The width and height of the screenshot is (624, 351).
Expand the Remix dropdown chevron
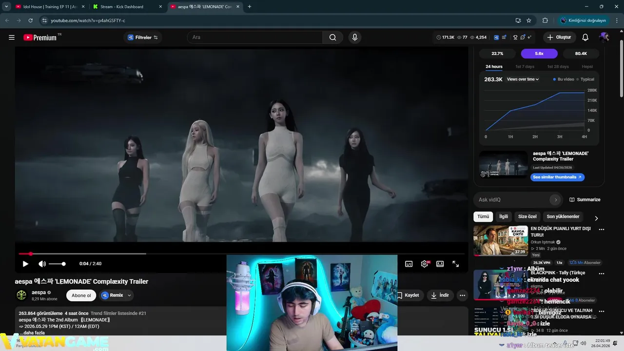[129, 295]
